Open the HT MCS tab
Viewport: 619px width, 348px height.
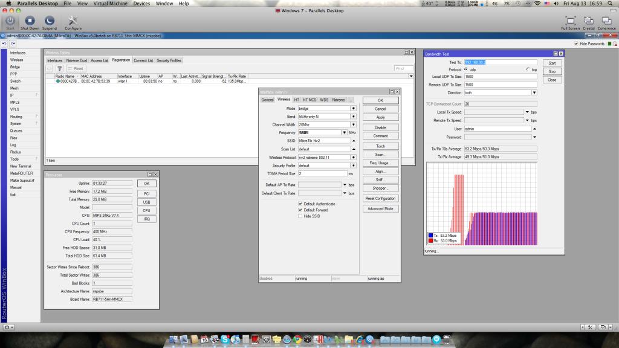click(309, 100)
